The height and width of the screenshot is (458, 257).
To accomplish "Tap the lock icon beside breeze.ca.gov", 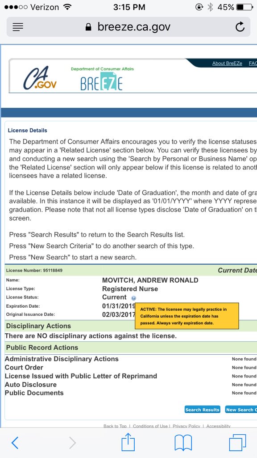I will 88,27.
